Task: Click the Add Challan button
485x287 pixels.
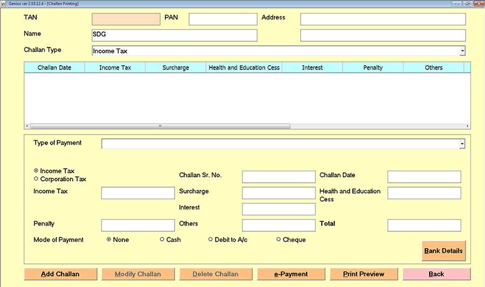Action: [x=60, y=274]
